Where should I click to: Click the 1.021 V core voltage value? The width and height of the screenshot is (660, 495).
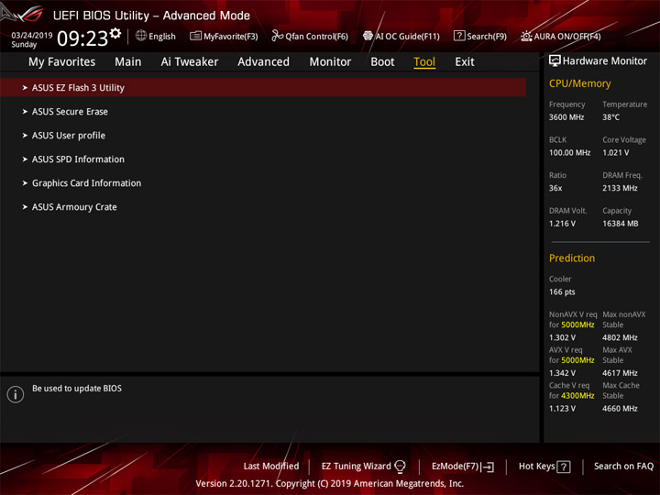(615, 153)
